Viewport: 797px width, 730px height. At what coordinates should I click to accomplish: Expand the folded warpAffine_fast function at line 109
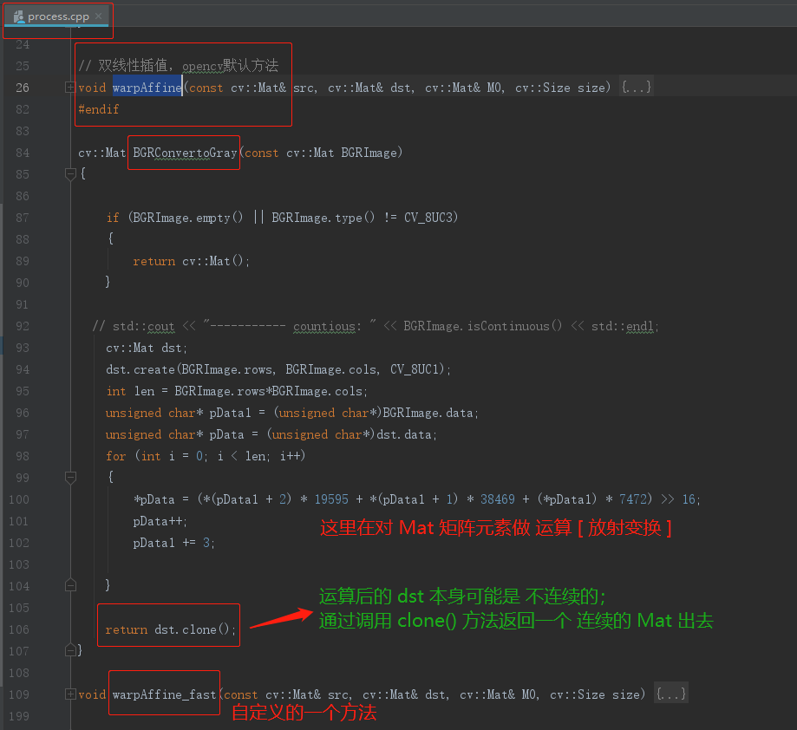(70, 694)
